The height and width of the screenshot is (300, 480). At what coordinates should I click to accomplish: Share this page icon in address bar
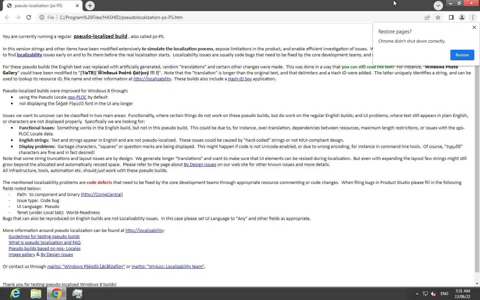click(427, 17)
